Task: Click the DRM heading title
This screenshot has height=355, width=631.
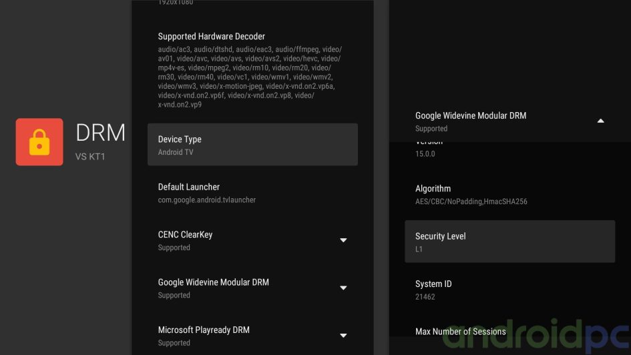Action: tap(100, 133)
